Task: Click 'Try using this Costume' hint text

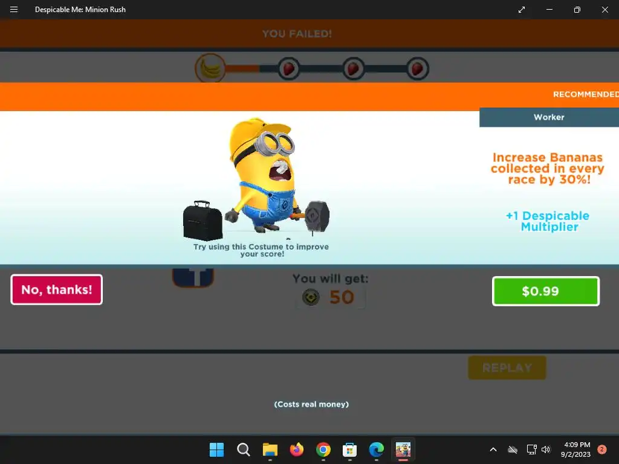Action: click(261, 250)
